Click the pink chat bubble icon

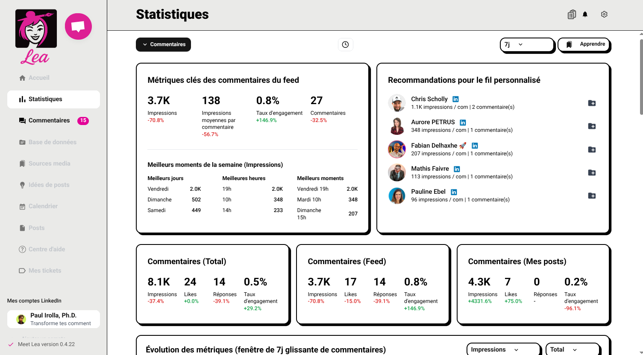pos(78,26)
